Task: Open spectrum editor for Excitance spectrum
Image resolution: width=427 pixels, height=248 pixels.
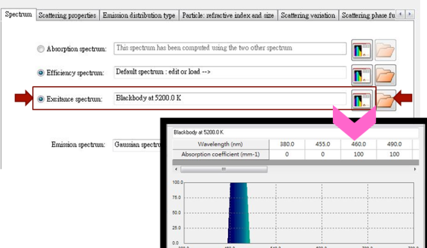Action: click(x=362, y=100)
